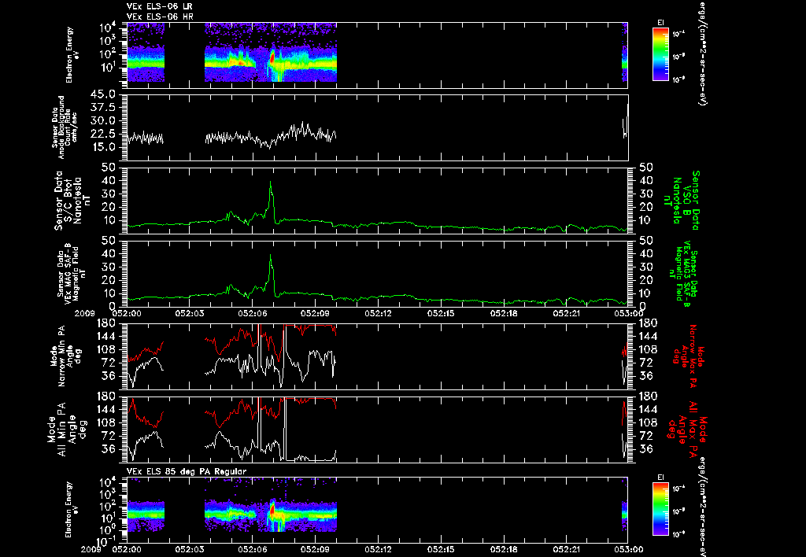Click 052:03 on the time axis under the 85 deg spectrogram
Image resolution: width=806 pixels, height=557 pixels.
point(190,549)
